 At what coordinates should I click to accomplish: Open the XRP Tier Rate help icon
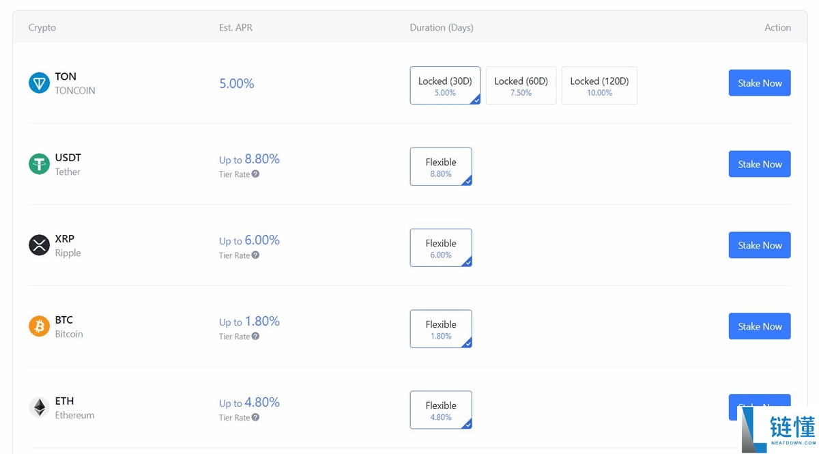point(255,255)
